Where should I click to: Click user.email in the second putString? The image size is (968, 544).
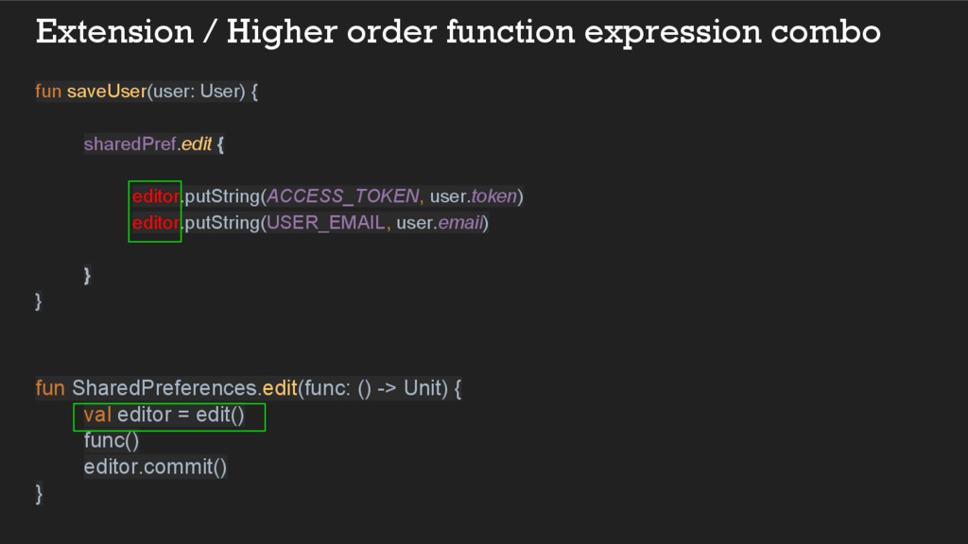(x=440, y=223)
